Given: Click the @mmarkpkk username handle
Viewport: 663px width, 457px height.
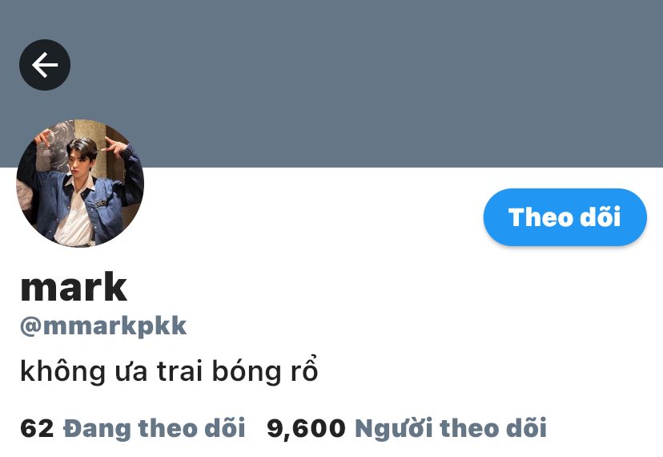Looking at the screenshot, I should (103, 326).
